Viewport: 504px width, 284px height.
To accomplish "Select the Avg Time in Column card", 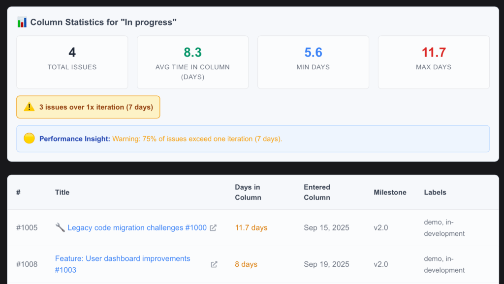I will (192, 62).
